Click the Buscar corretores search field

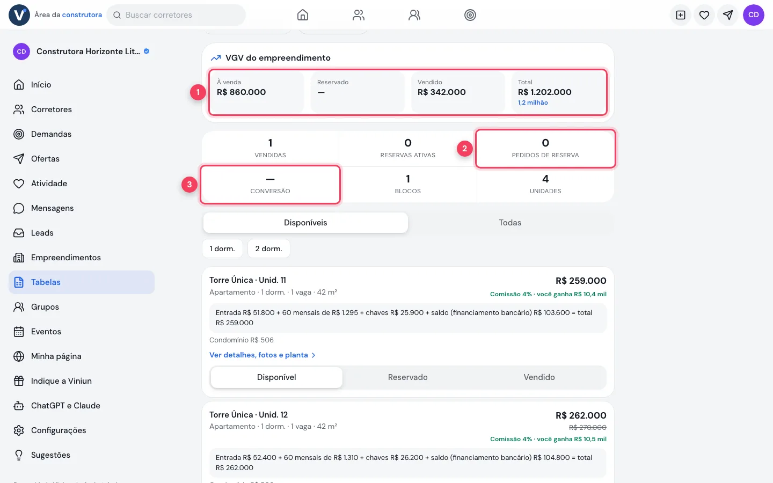coord(176,15)
